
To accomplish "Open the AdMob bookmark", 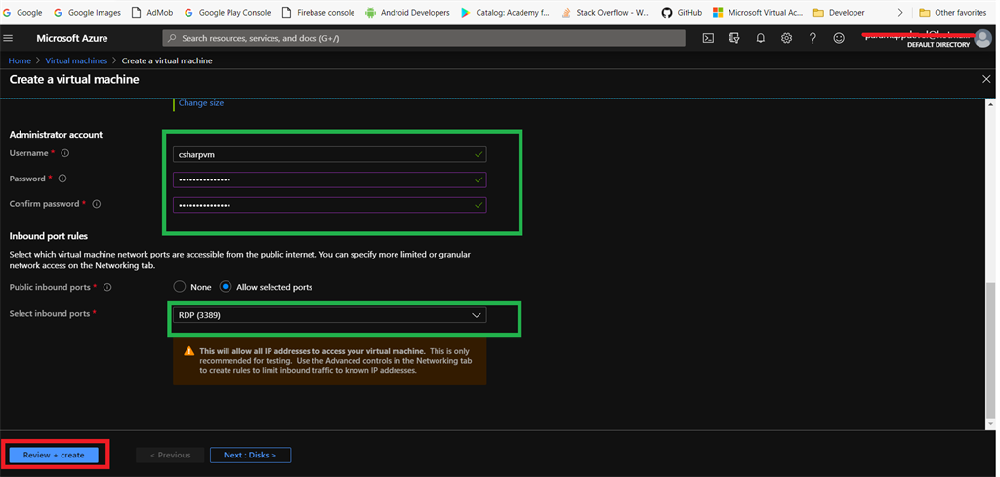I will click(x=151, y=12).
